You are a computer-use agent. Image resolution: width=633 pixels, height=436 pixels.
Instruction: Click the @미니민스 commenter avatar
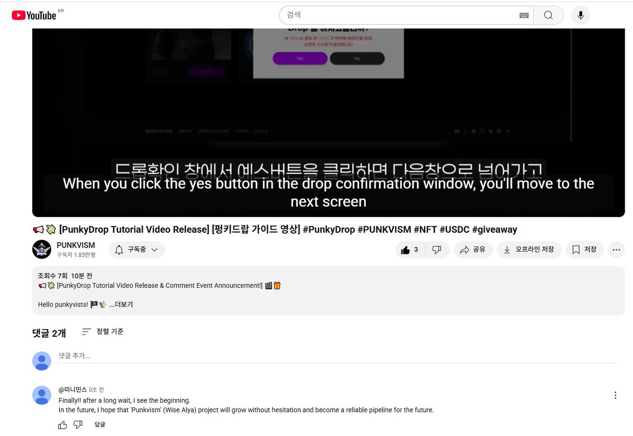42,395
